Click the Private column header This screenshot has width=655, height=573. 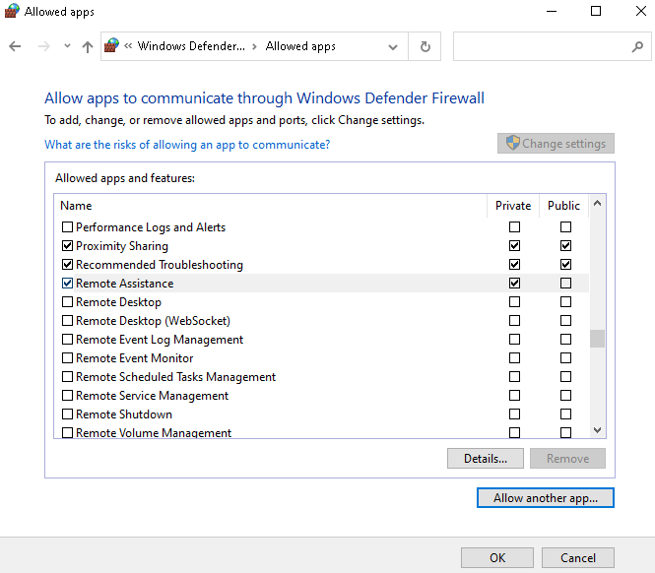513,206
